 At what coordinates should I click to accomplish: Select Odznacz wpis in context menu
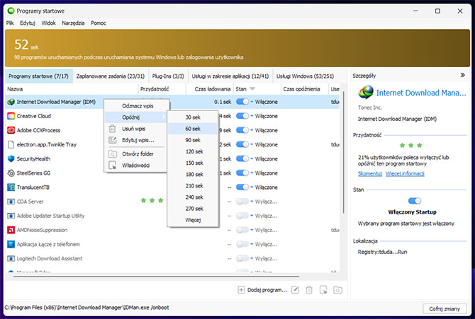pos(135,106)
